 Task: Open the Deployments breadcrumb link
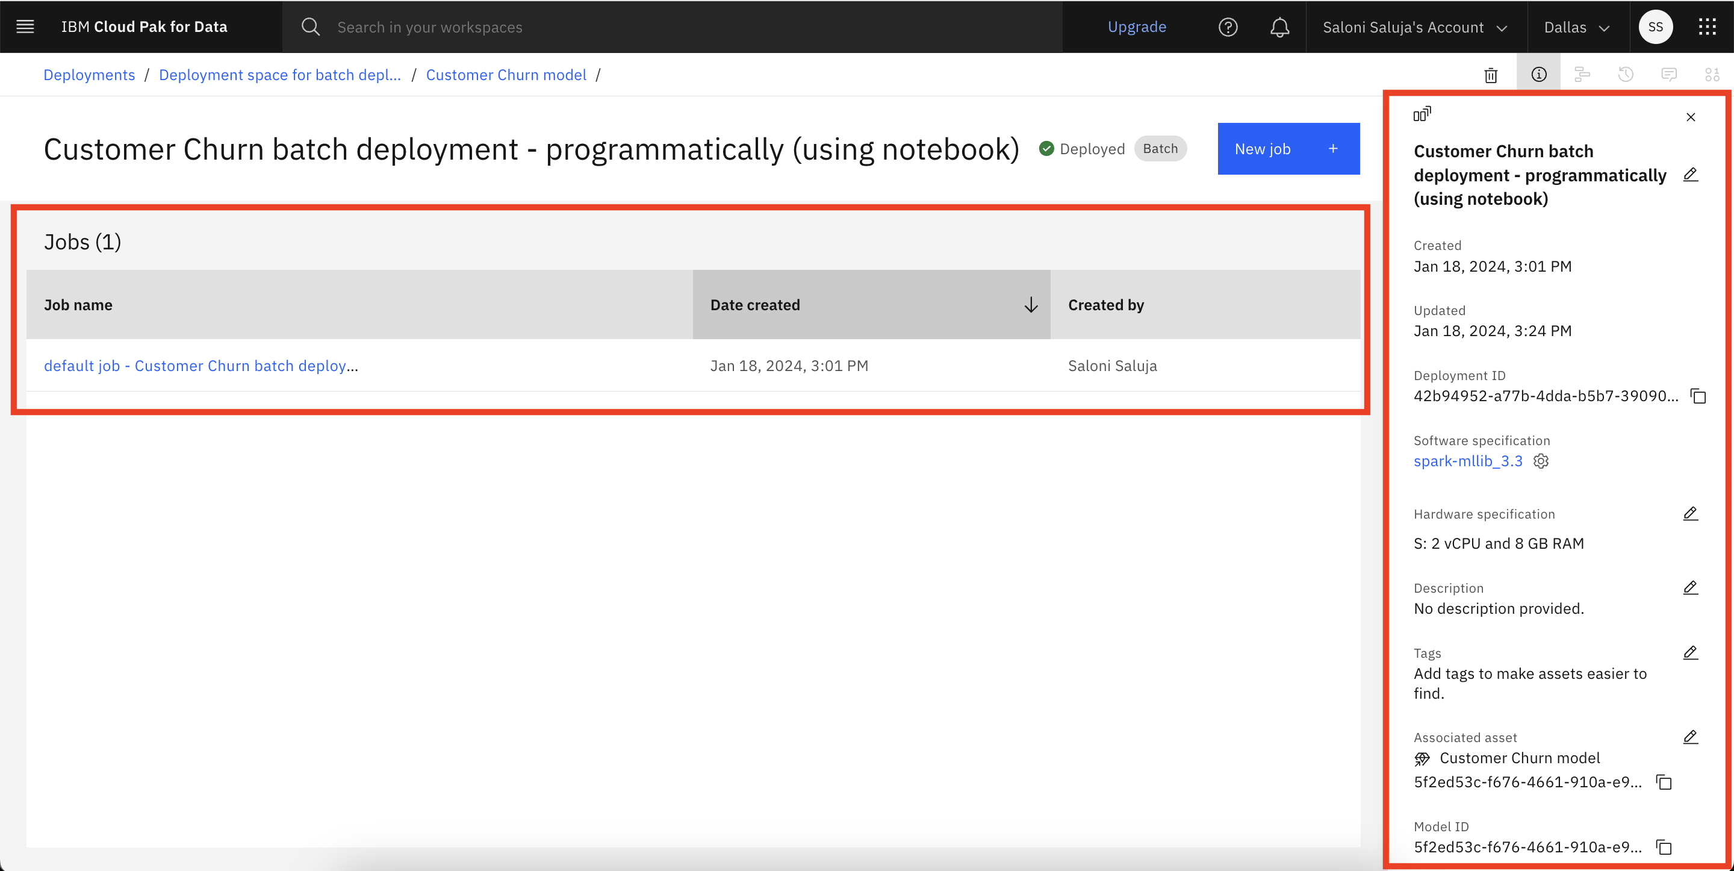coord(89,75)
